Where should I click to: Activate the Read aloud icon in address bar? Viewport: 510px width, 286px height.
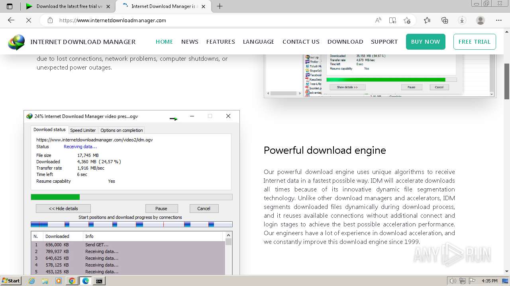378,20
